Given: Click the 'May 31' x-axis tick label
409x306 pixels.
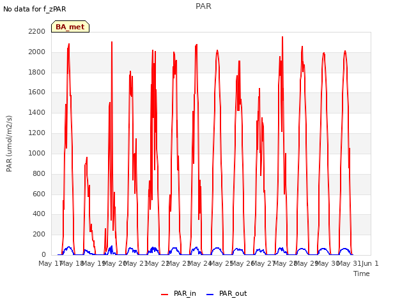Looking at the screenshot, I should [x=349, y=263].
